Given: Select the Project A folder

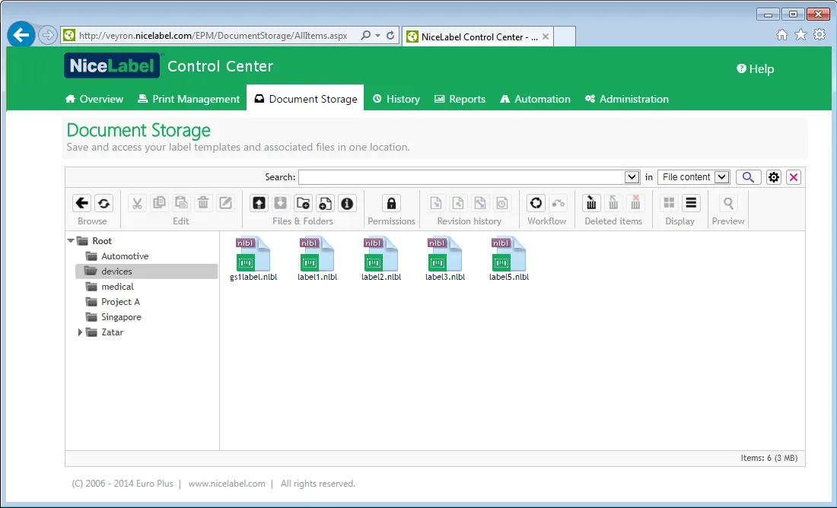Looking at the screenshot, I should click(x=121, y=302).
